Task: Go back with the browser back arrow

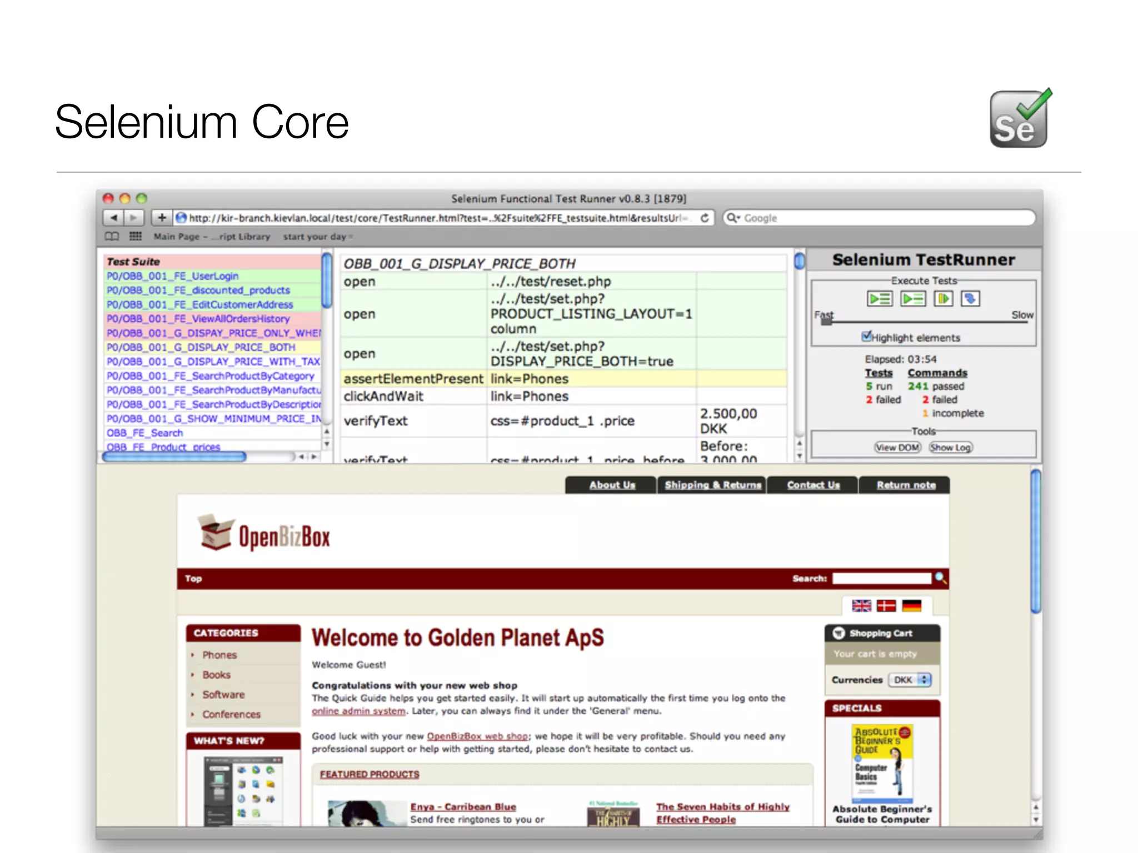Action: tap(114, 218)
